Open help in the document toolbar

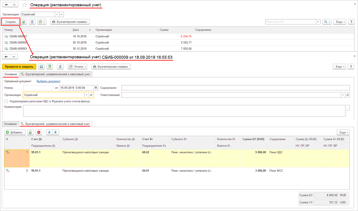[x=351, y=66]
